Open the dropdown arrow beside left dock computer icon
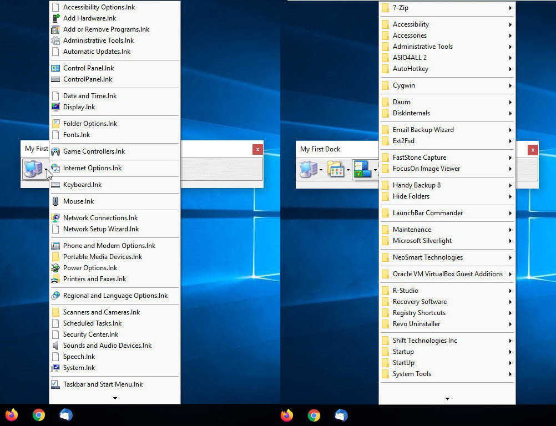The image size is (556, 426). click(47, 170)
